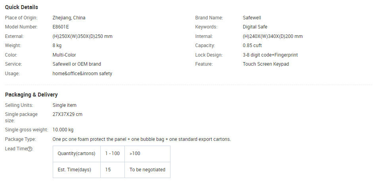Click the Zhejiang, China origin value
Image resolution: width=373 pixels, height=182 pixels.
click(69, 18)
